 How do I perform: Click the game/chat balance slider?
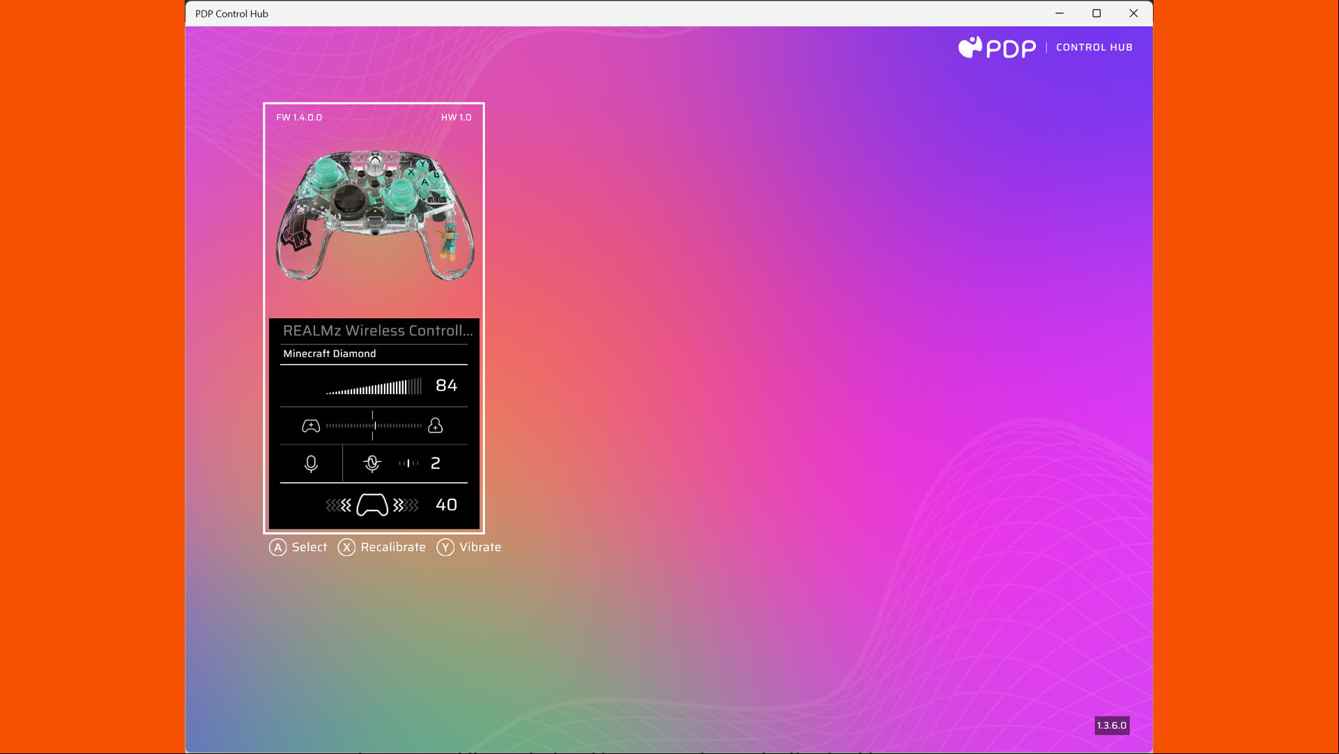(x=374, y=425)
